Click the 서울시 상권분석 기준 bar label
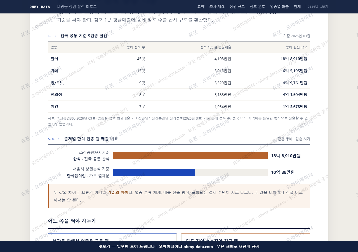Image resolution: width=358 pixels, height=252 pixels. pos(91,169)
